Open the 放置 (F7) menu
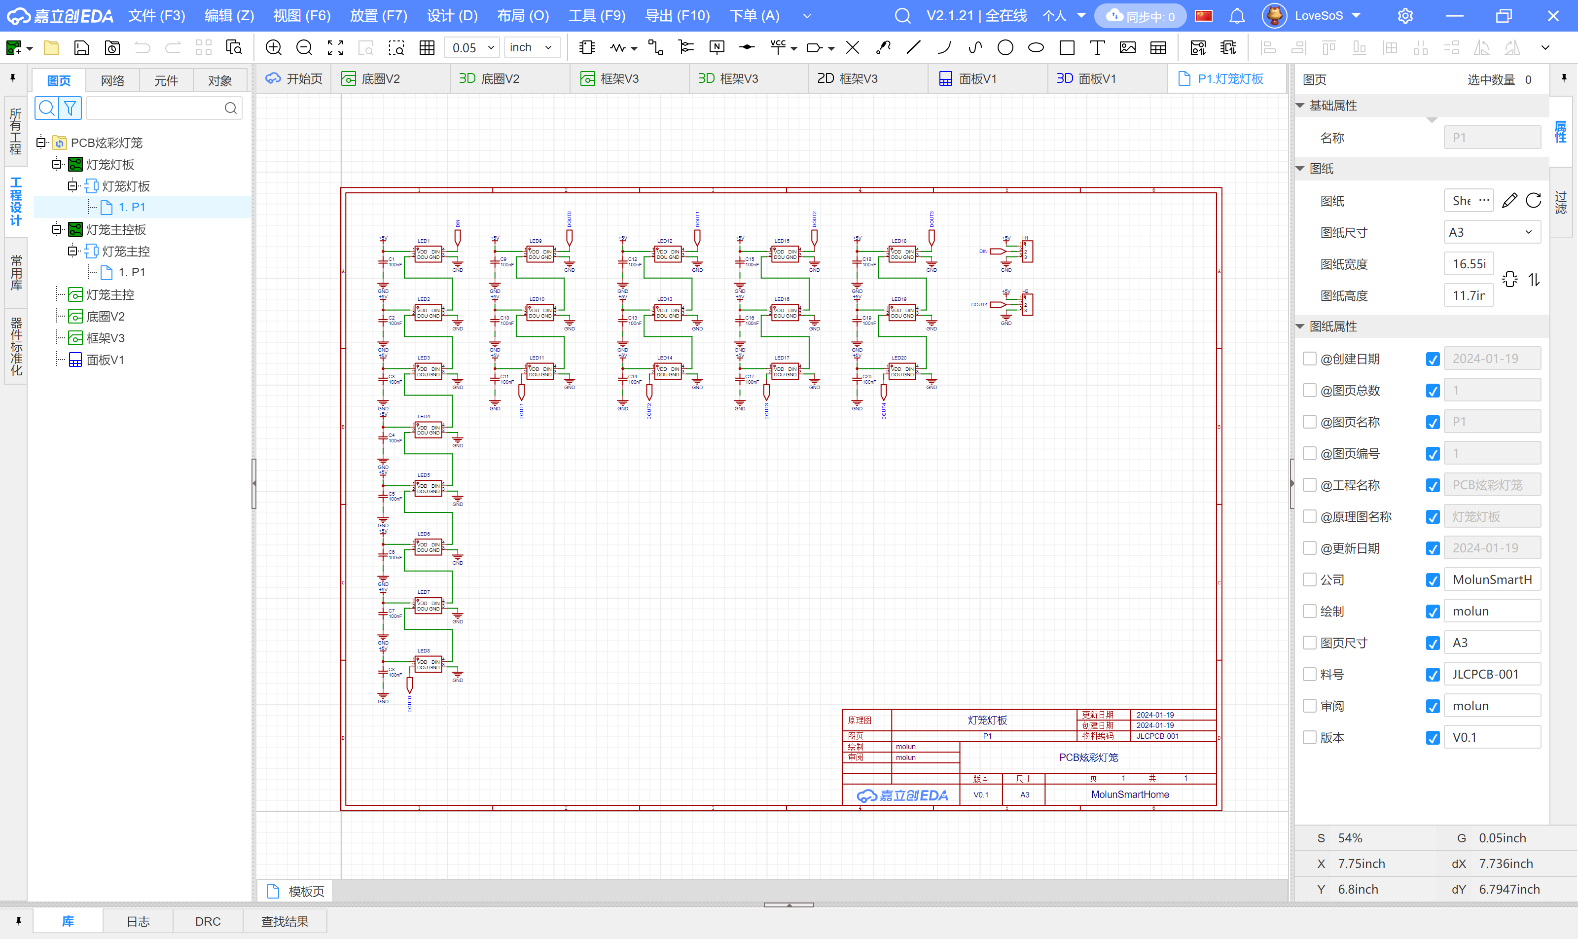The image size is (1578, 939). (x=378, y=16)
